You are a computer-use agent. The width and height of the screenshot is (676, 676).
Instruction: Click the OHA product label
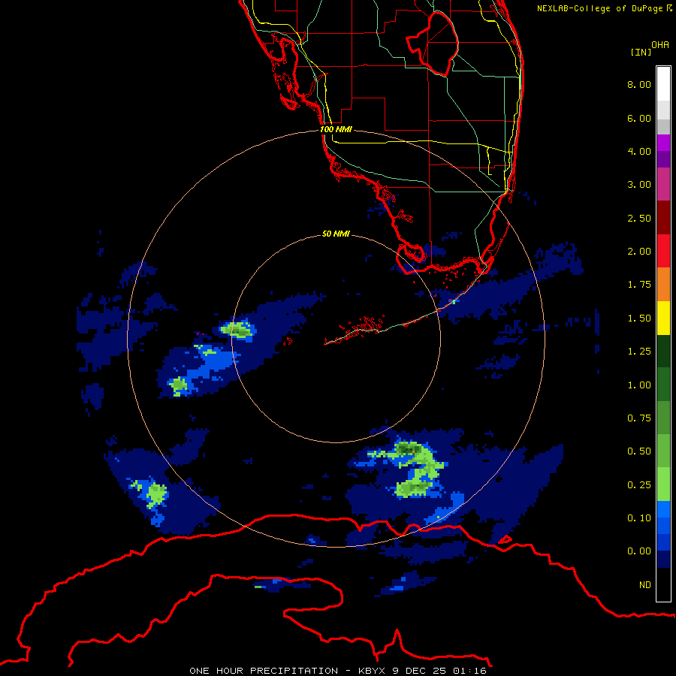(660, 45)
